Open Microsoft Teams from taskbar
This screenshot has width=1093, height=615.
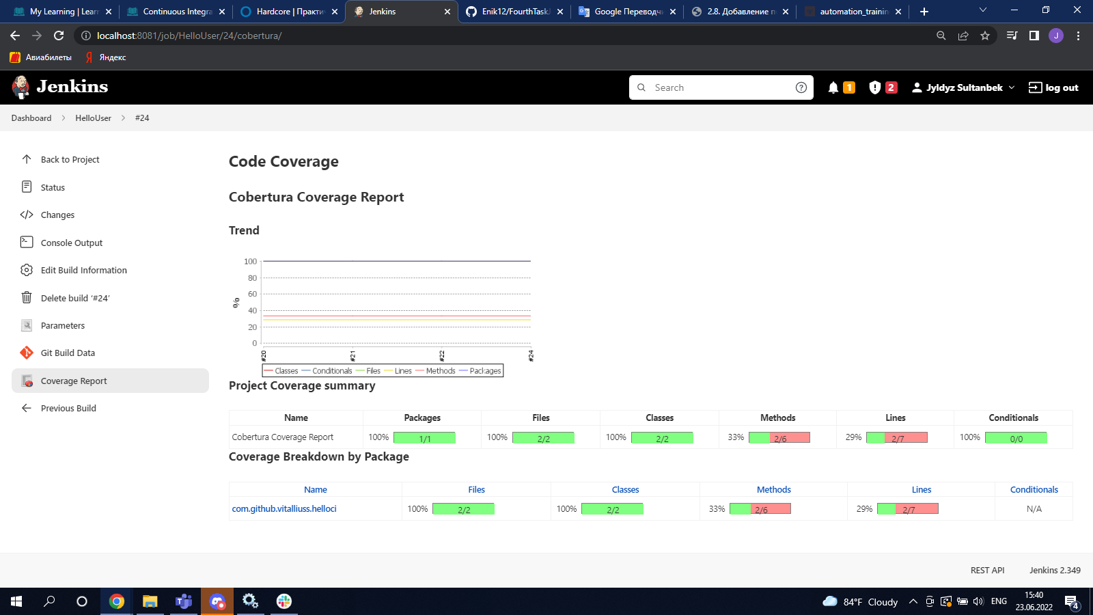pyautogui.click(x=184, y=601)
